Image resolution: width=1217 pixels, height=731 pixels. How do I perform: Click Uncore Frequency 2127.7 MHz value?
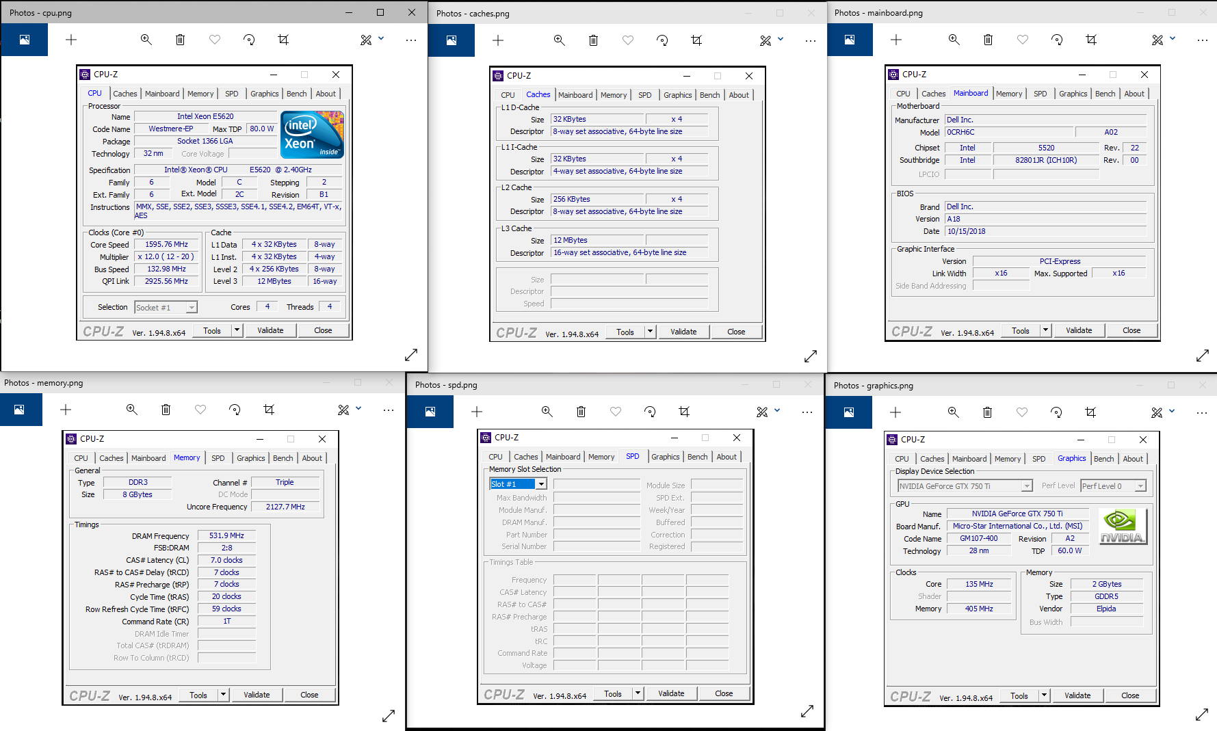(x=285, y=507)
